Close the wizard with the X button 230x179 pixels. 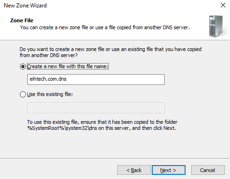(223, 5)
